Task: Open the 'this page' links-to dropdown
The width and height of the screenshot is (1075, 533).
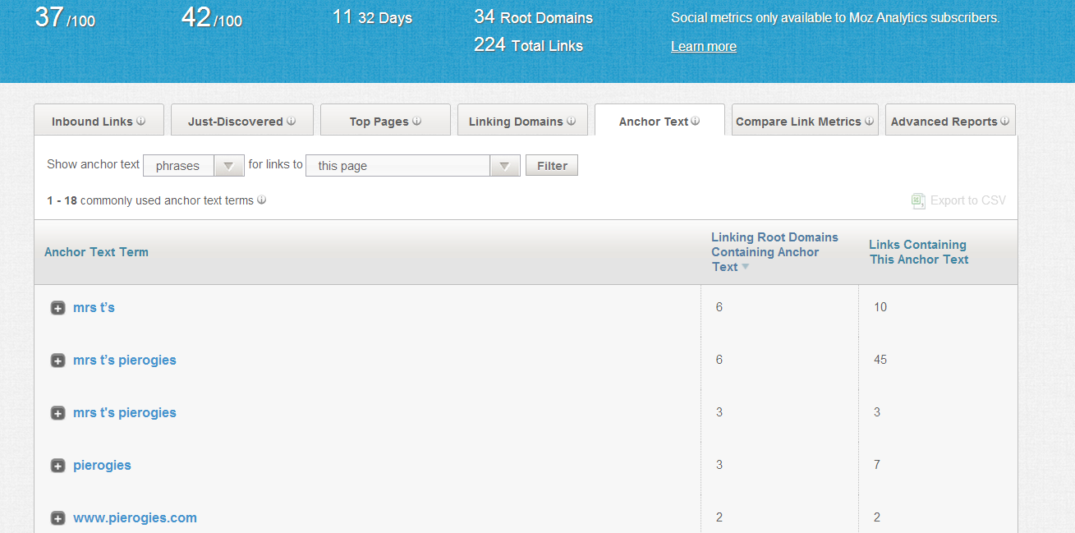Action: [x=413, y=165]
